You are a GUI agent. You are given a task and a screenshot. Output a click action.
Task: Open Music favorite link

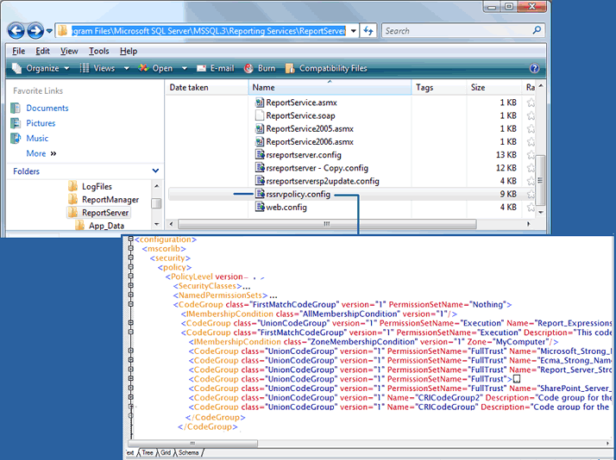(37, 138)
